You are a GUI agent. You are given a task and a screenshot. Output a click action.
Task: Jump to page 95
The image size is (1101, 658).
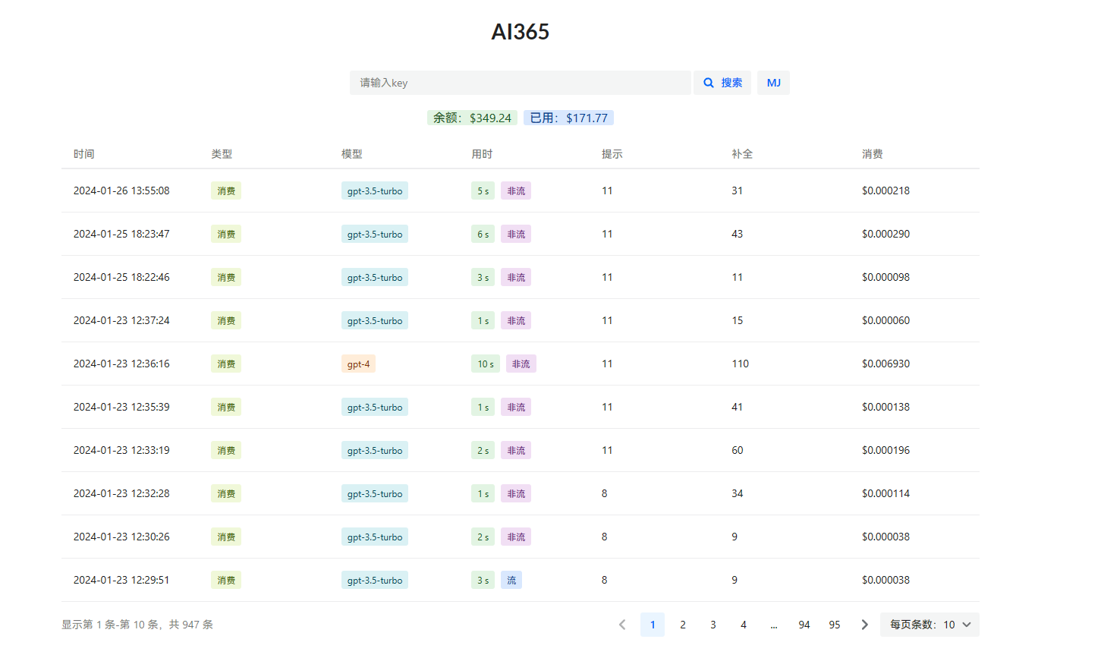click(x=835, y=625)
